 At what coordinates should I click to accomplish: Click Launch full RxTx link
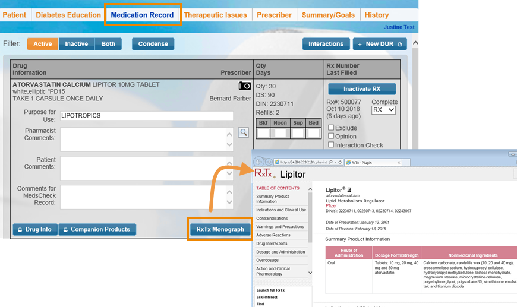tap(270, 290)
